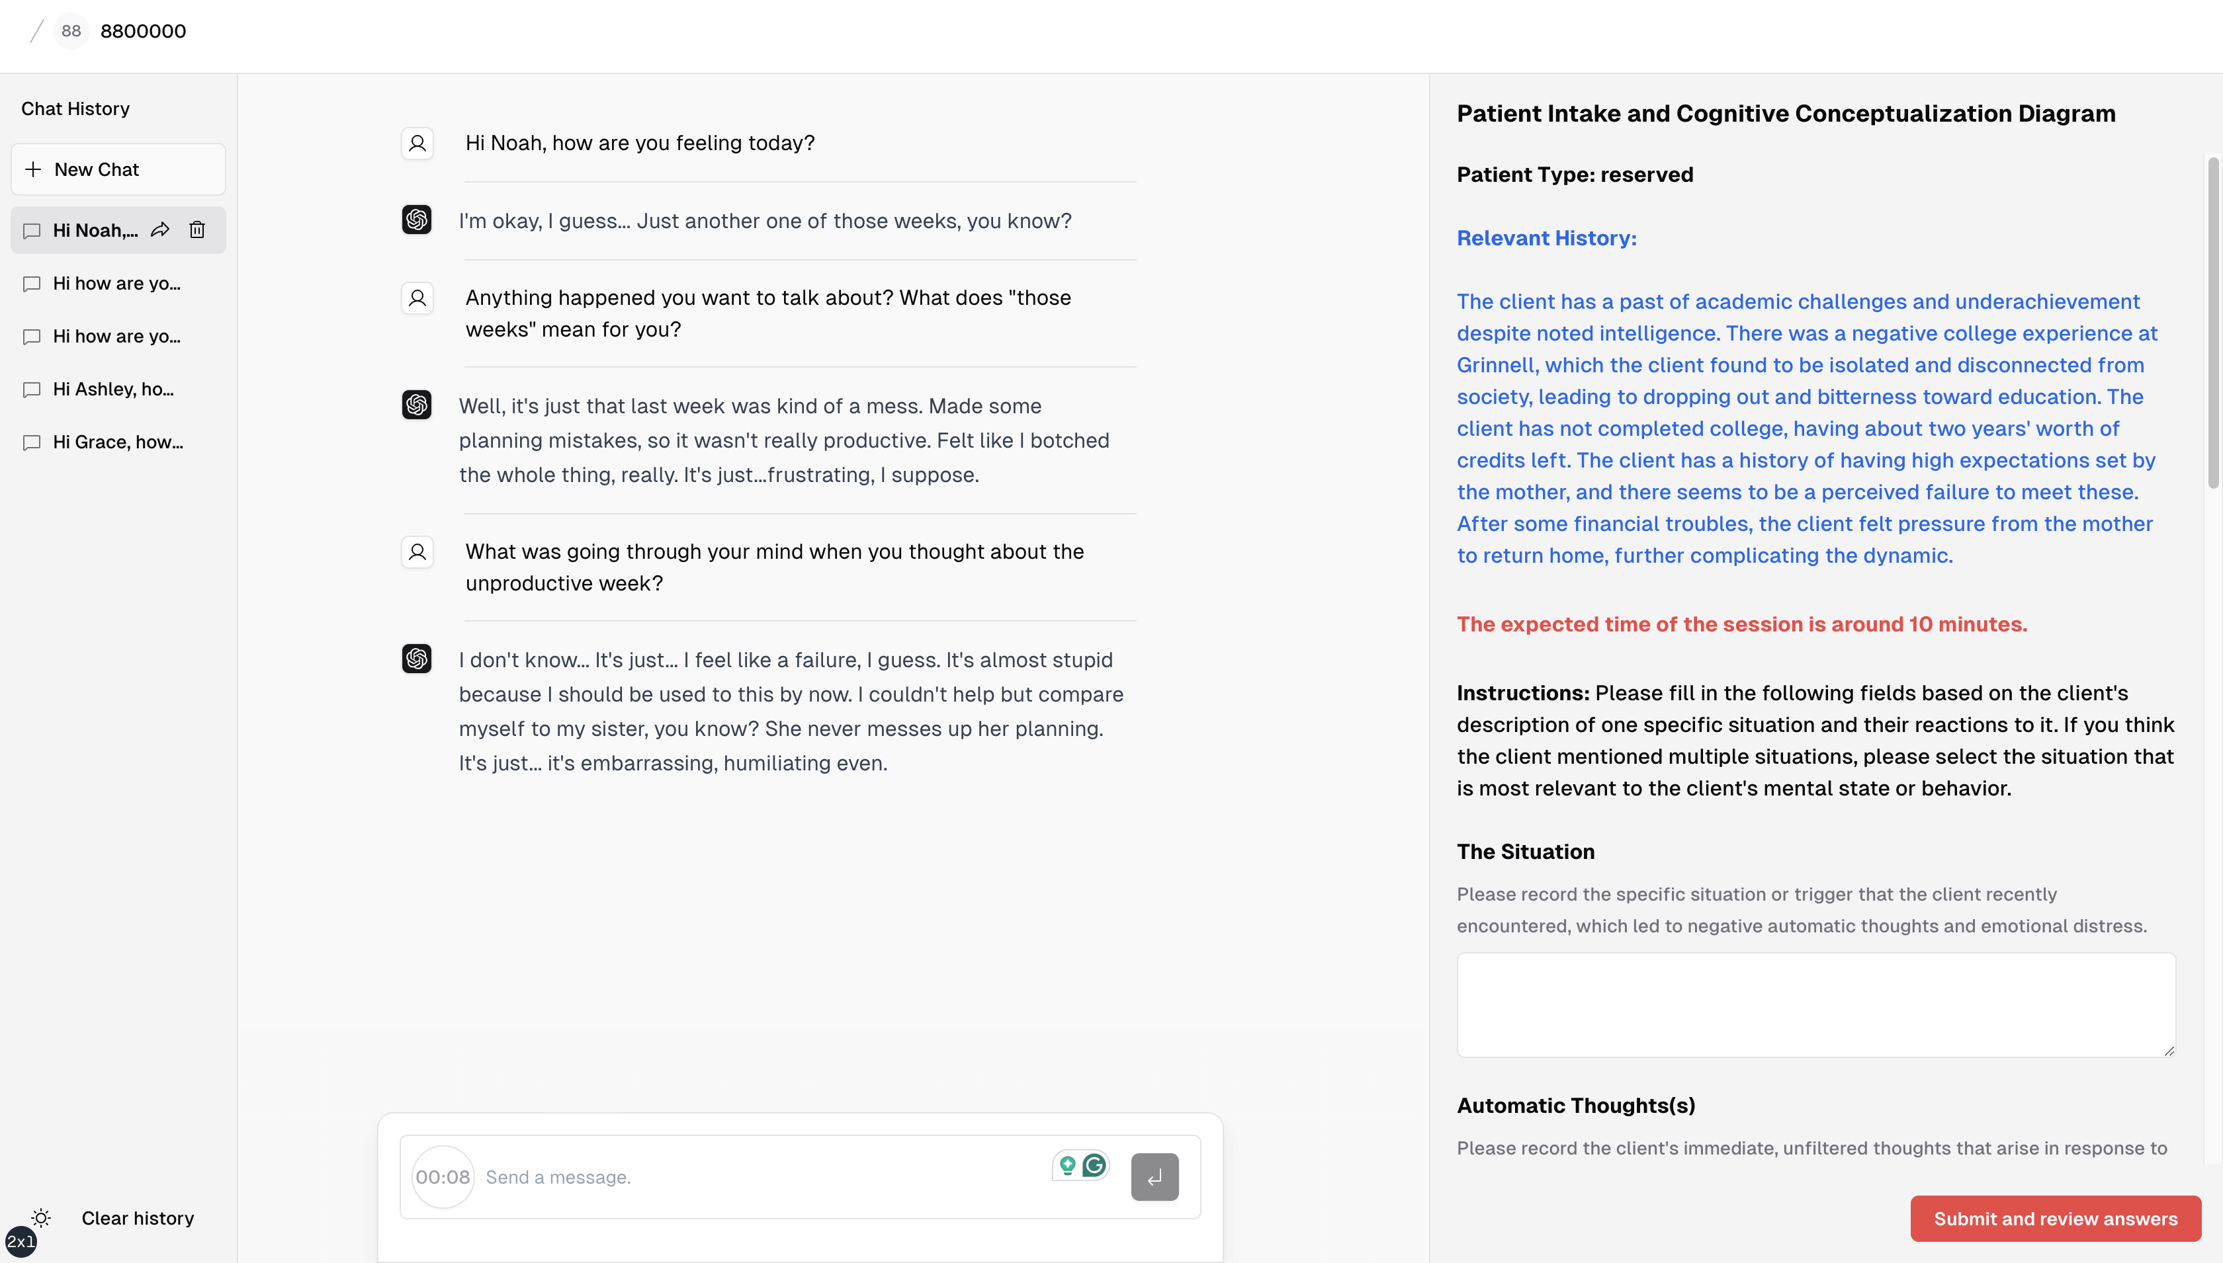Toggle the light/dark theme sun icon
Viewport: 2223px width, 1263px height.
click(41, 1218)
